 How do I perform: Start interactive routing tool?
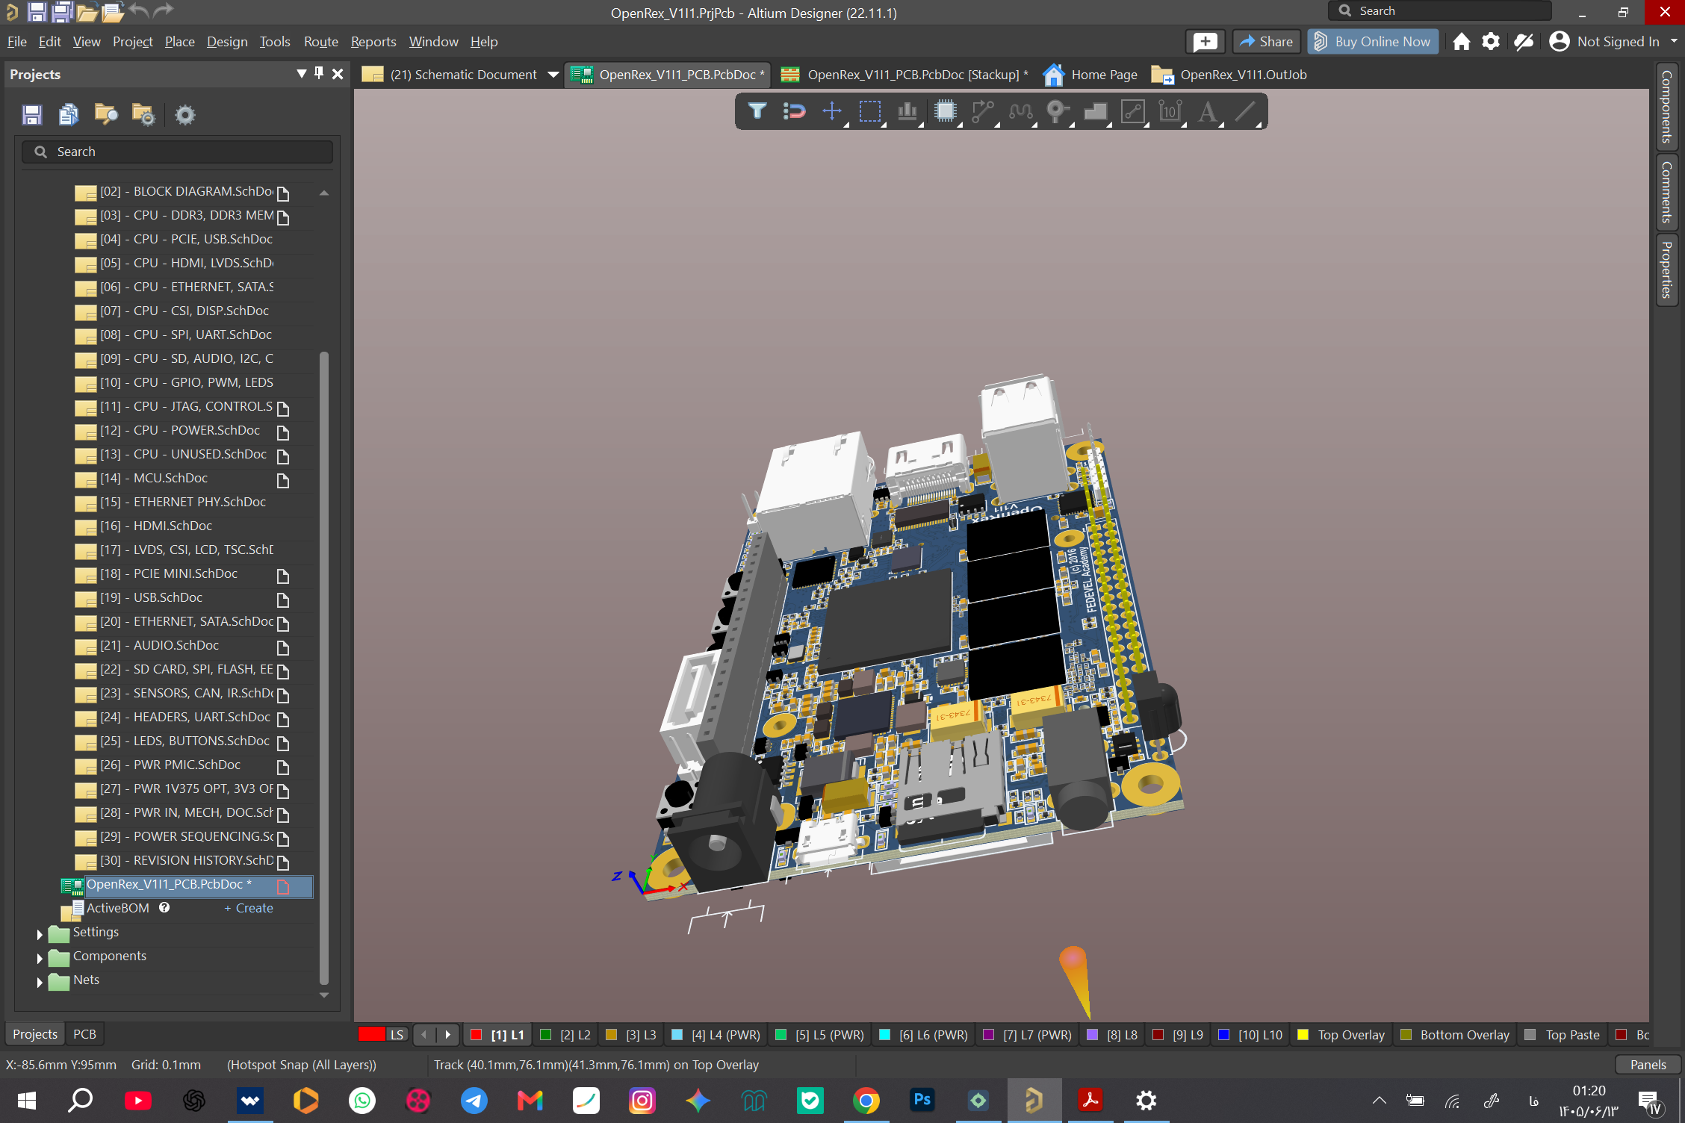pyautogui.click(x=983, y=111)
